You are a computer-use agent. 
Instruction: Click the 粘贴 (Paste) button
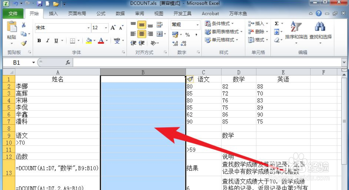coord(12,30)
